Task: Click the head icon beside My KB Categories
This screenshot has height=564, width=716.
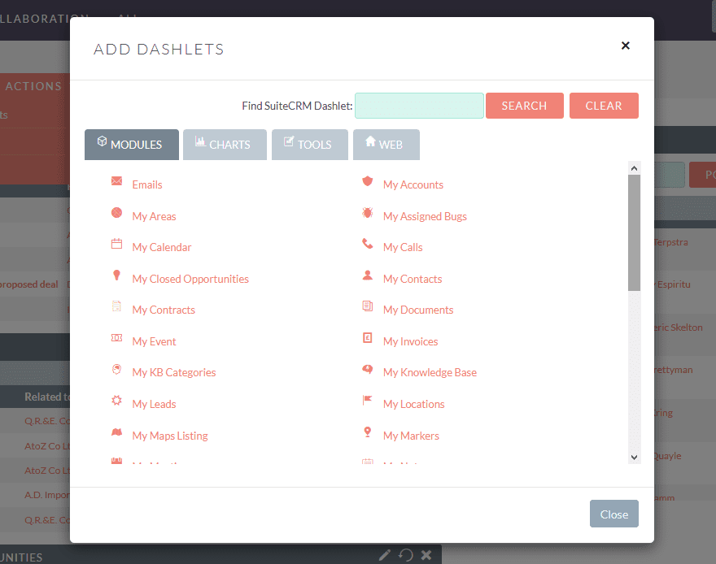Action: coord(117,369)
